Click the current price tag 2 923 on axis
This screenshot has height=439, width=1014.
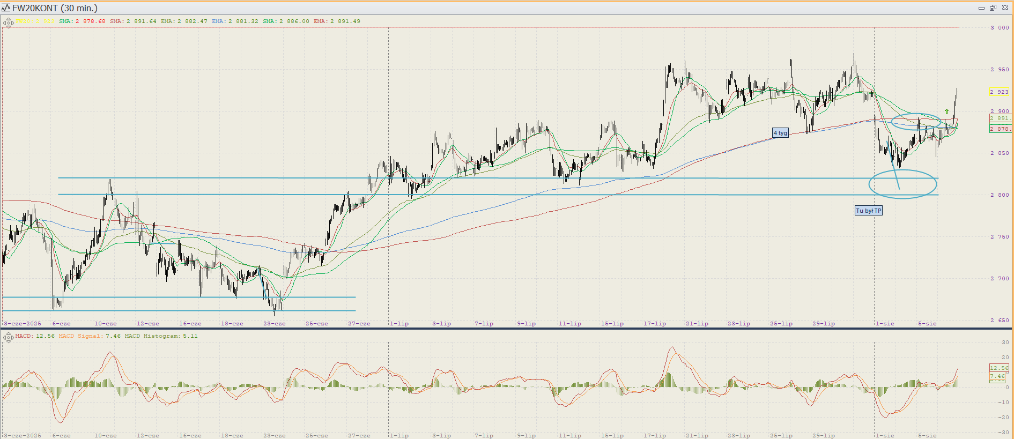tap(999, 92)
